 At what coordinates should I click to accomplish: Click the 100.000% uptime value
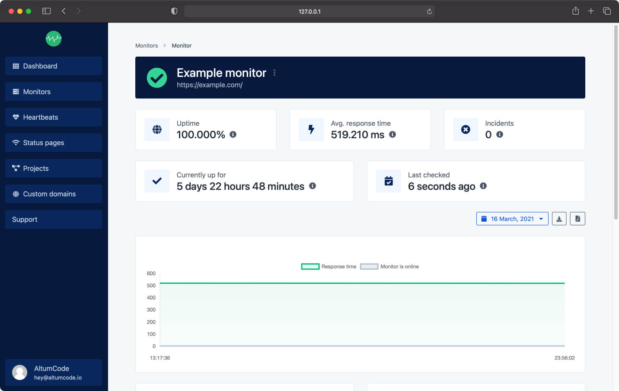[x=201, y=135]
